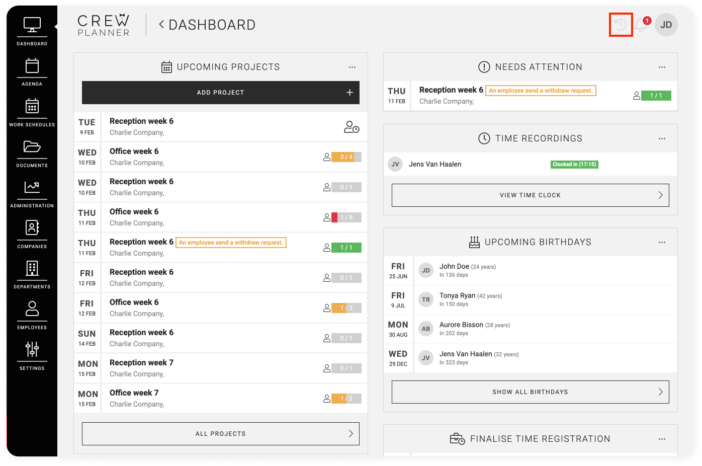Expand Upcoming Birthdays options menu

(662, 242)
